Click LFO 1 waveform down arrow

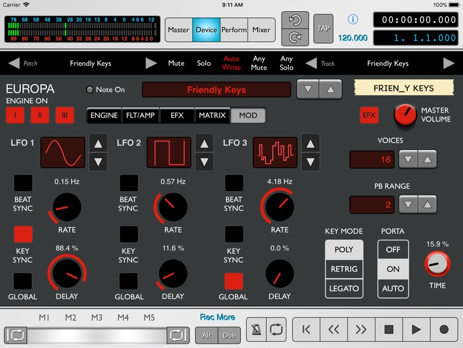[98, 162]
